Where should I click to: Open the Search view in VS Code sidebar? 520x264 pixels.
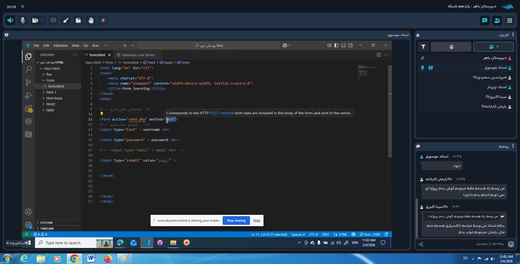pyautogui.click(x=28, y=69)
